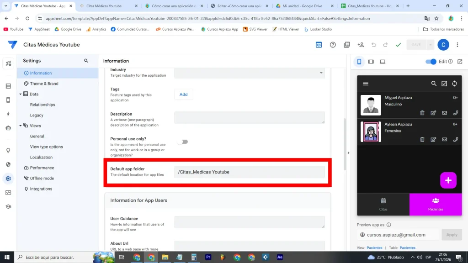Collapse the Views section in Settings
Image resolution: width=468 pixels, height=263 pixels.
pos(21,126)
